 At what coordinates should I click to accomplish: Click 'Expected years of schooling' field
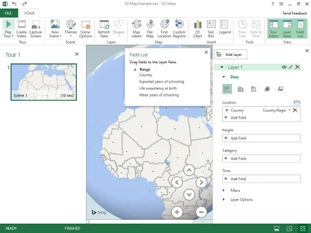[162, 82]
